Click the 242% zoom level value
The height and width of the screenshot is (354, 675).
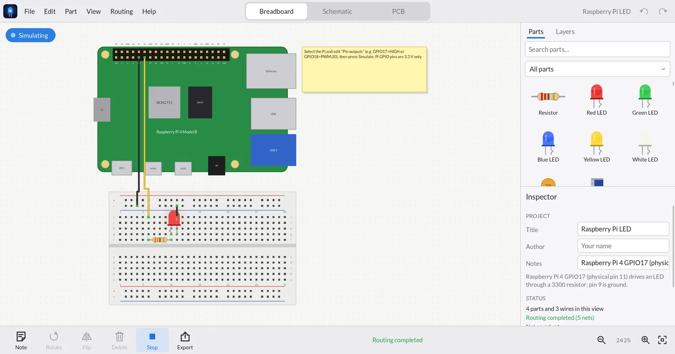[624, 340]
